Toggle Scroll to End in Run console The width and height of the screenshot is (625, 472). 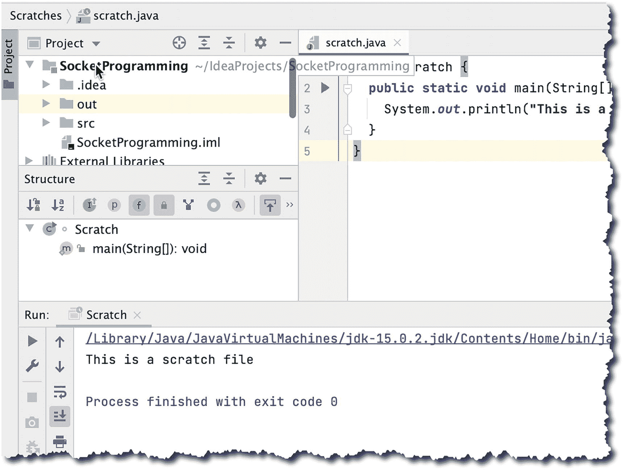(x=60, y=416)
